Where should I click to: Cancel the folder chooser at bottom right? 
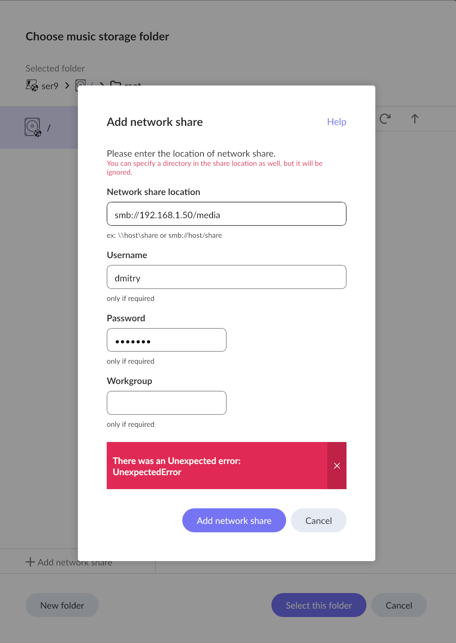click(x=398, y=605)
